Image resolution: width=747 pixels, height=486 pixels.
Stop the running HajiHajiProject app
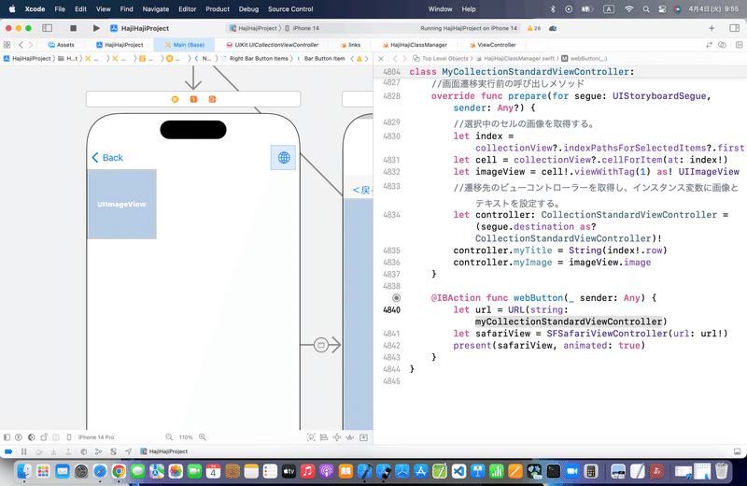coord(73,28)
